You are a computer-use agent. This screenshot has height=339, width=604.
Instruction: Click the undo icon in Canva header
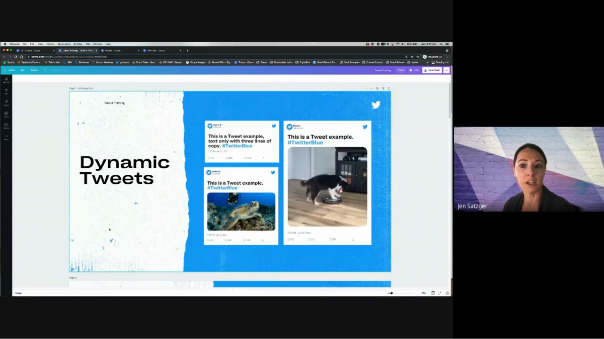(x=45, y=70)
